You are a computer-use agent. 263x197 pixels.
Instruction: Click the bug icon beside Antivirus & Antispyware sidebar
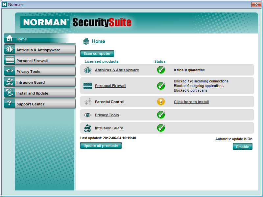pos(10,50)
